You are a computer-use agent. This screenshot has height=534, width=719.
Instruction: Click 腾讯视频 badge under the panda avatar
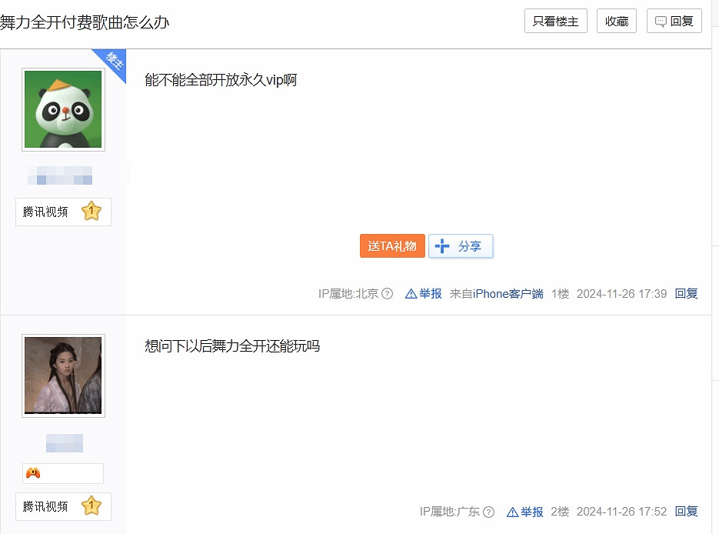pos(46,212)
